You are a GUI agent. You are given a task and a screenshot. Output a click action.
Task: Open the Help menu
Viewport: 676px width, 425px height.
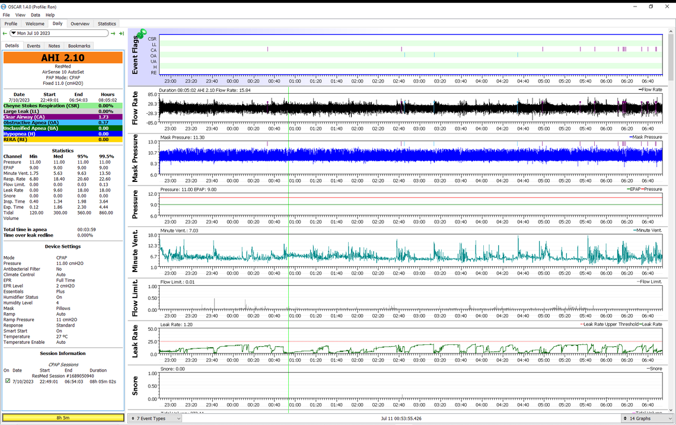pos(50,15)
